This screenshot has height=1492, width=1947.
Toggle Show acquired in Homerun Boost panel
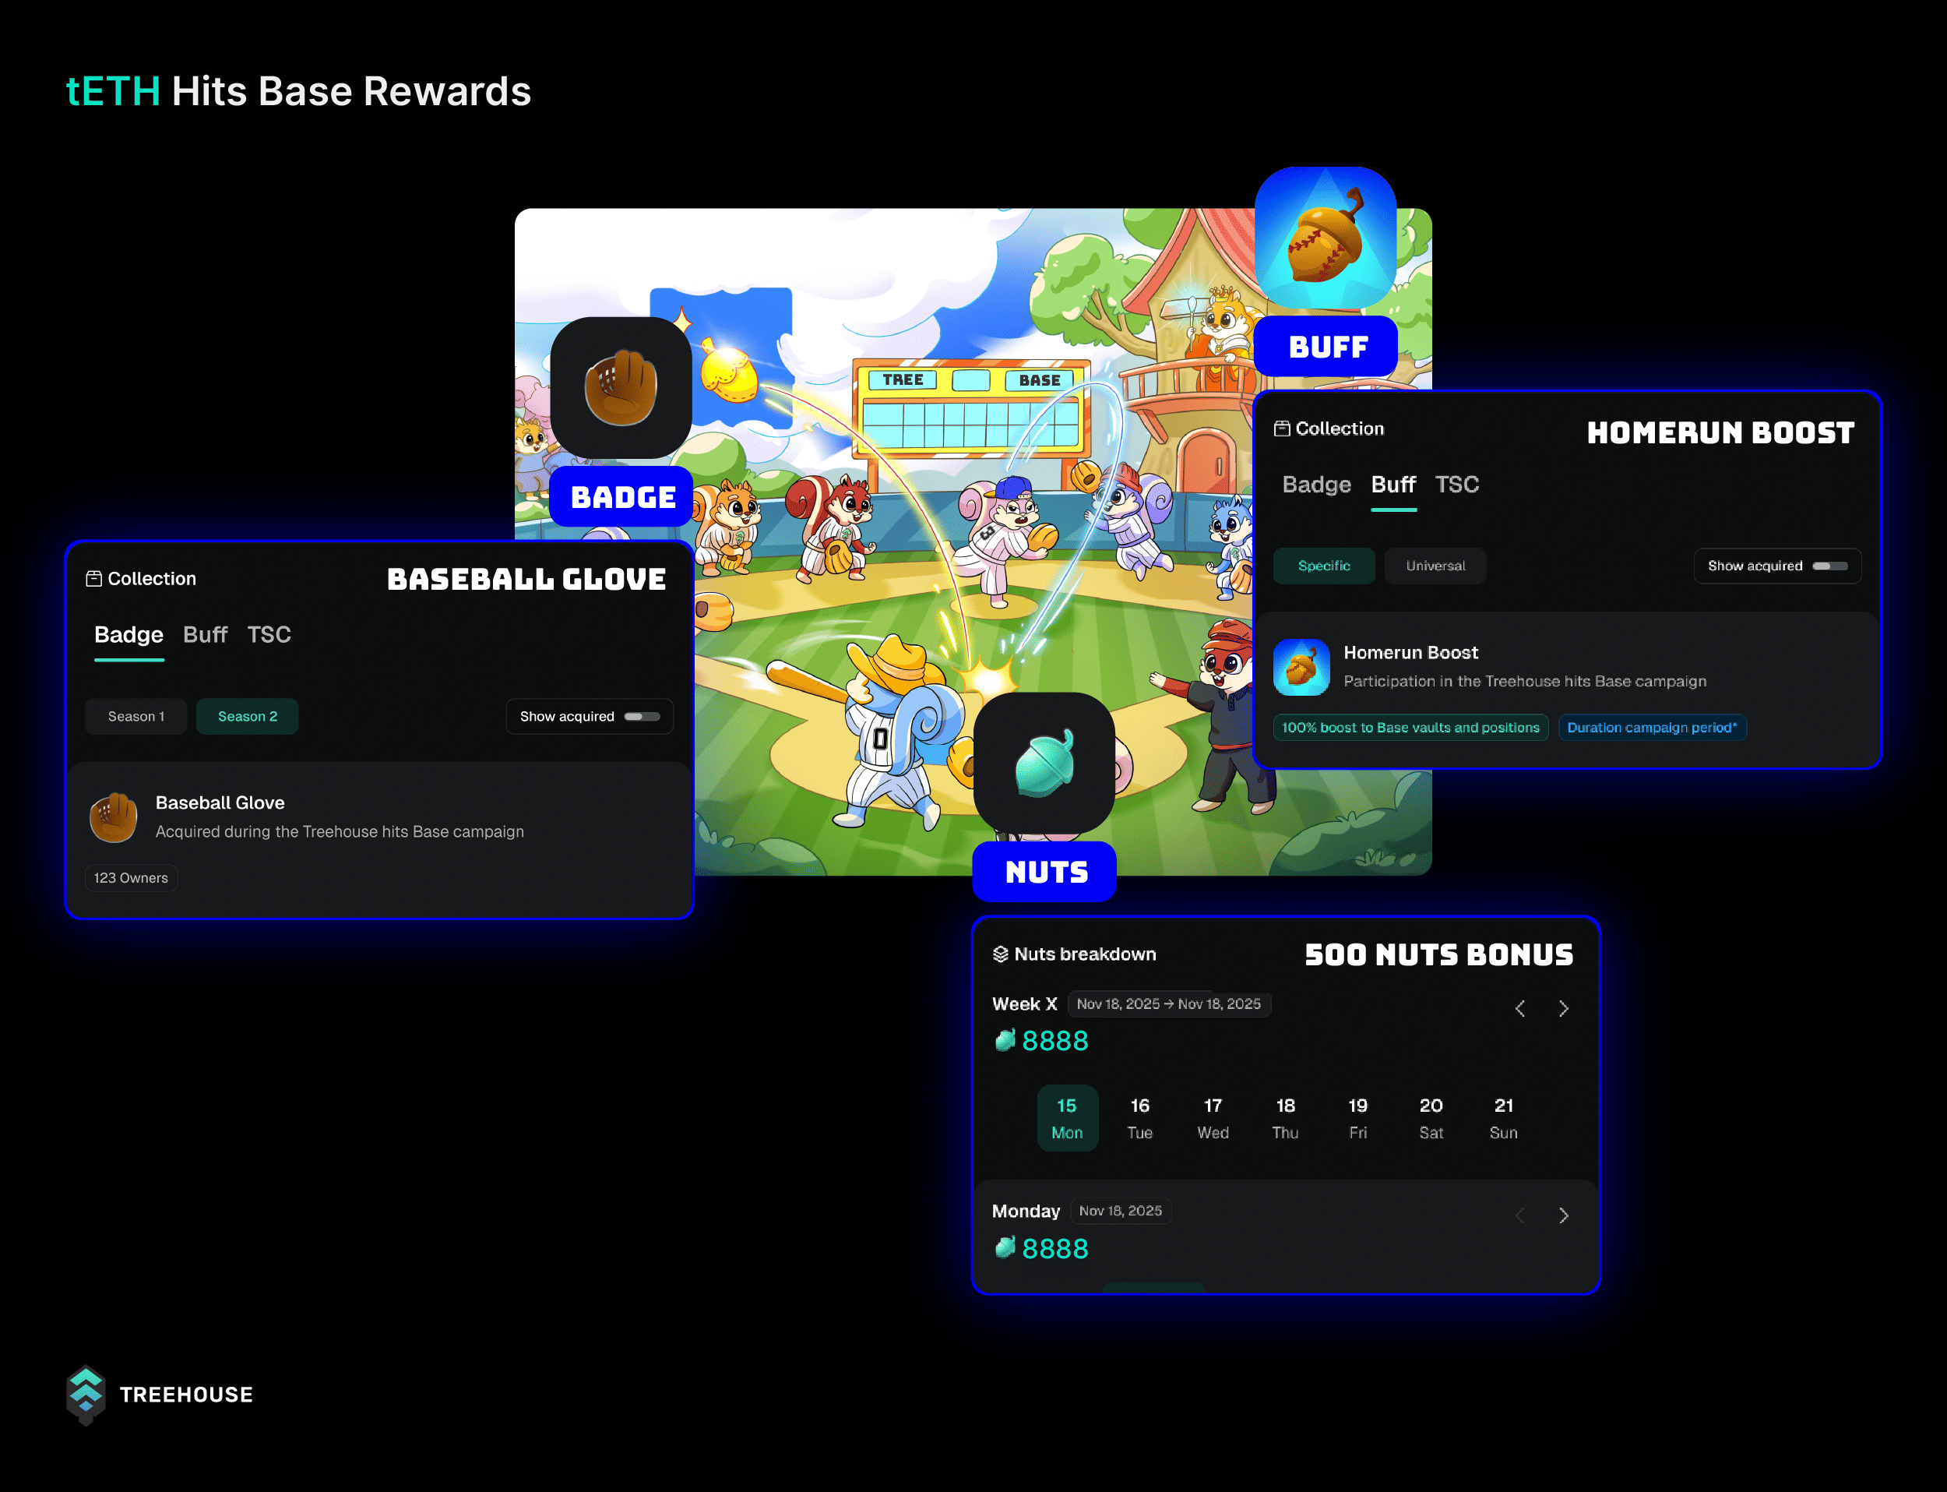1830,566
